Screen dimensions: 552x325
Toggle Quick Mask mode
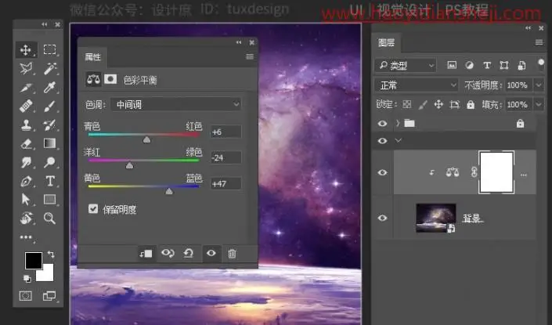(x=25, y=296)
